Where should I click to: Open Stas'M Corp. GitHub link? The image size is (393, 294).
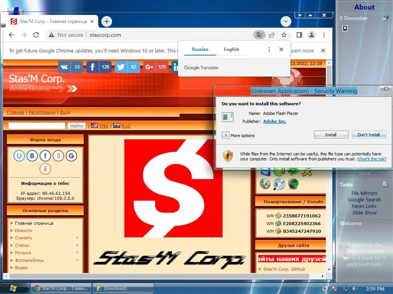284,269
